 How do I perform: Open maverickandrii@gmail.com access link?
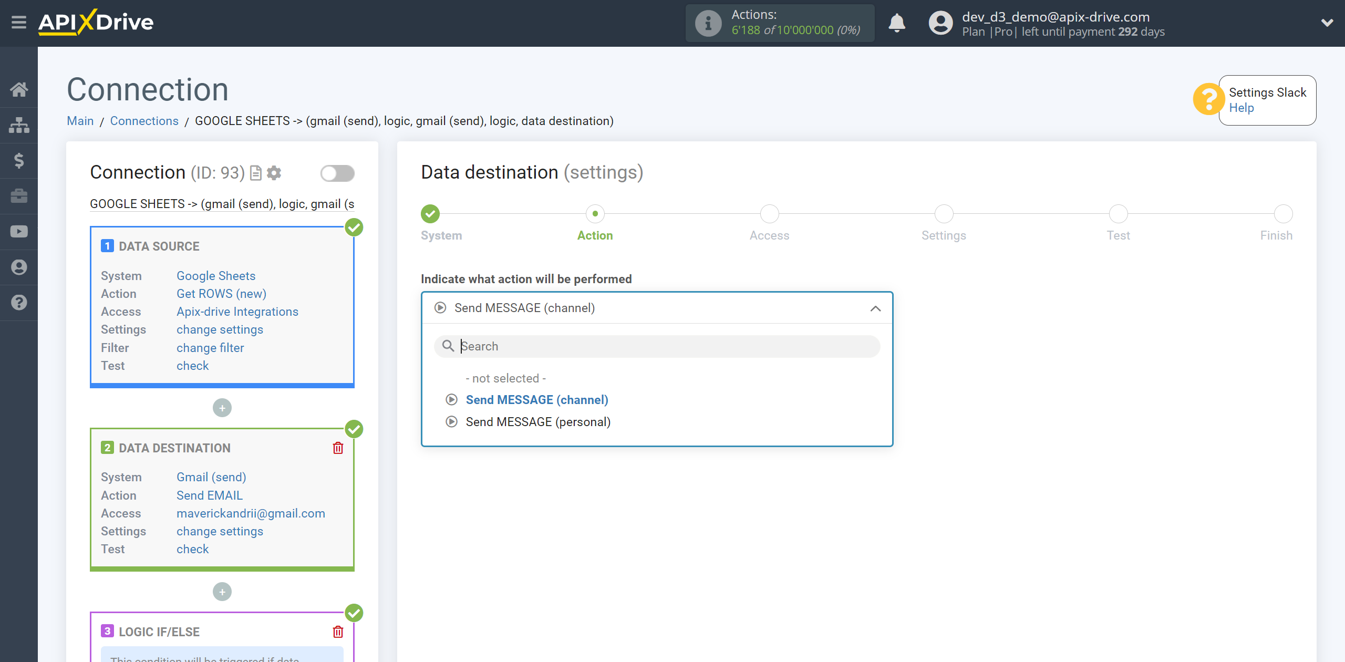[251, 513]
